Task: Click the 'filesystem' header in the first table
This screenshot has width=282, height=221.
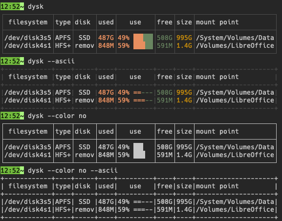Action: (28, 22)
